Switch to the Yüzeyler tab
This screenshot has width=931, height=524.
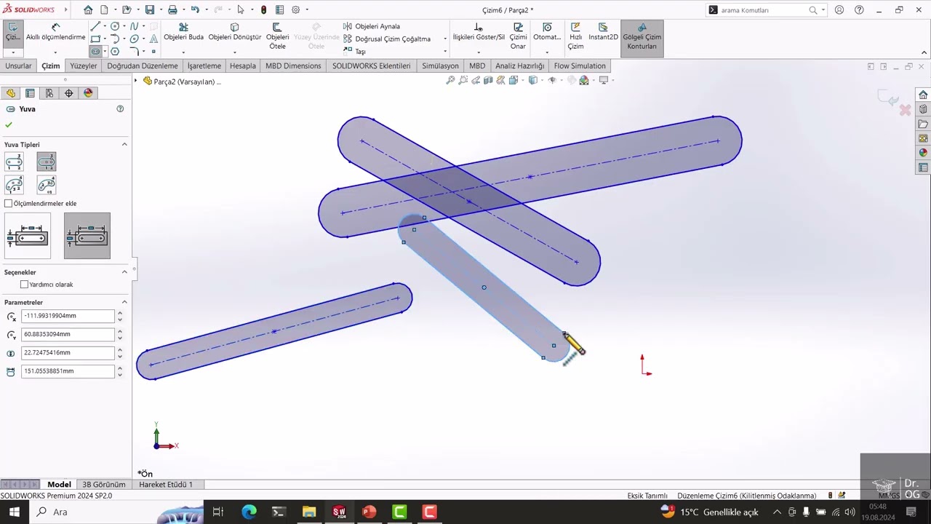pos(84,65)
